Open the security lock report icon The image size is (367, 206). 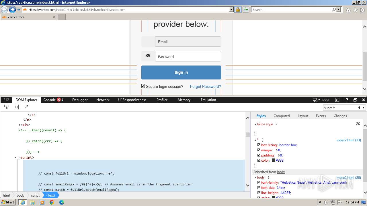click(238, 9)
